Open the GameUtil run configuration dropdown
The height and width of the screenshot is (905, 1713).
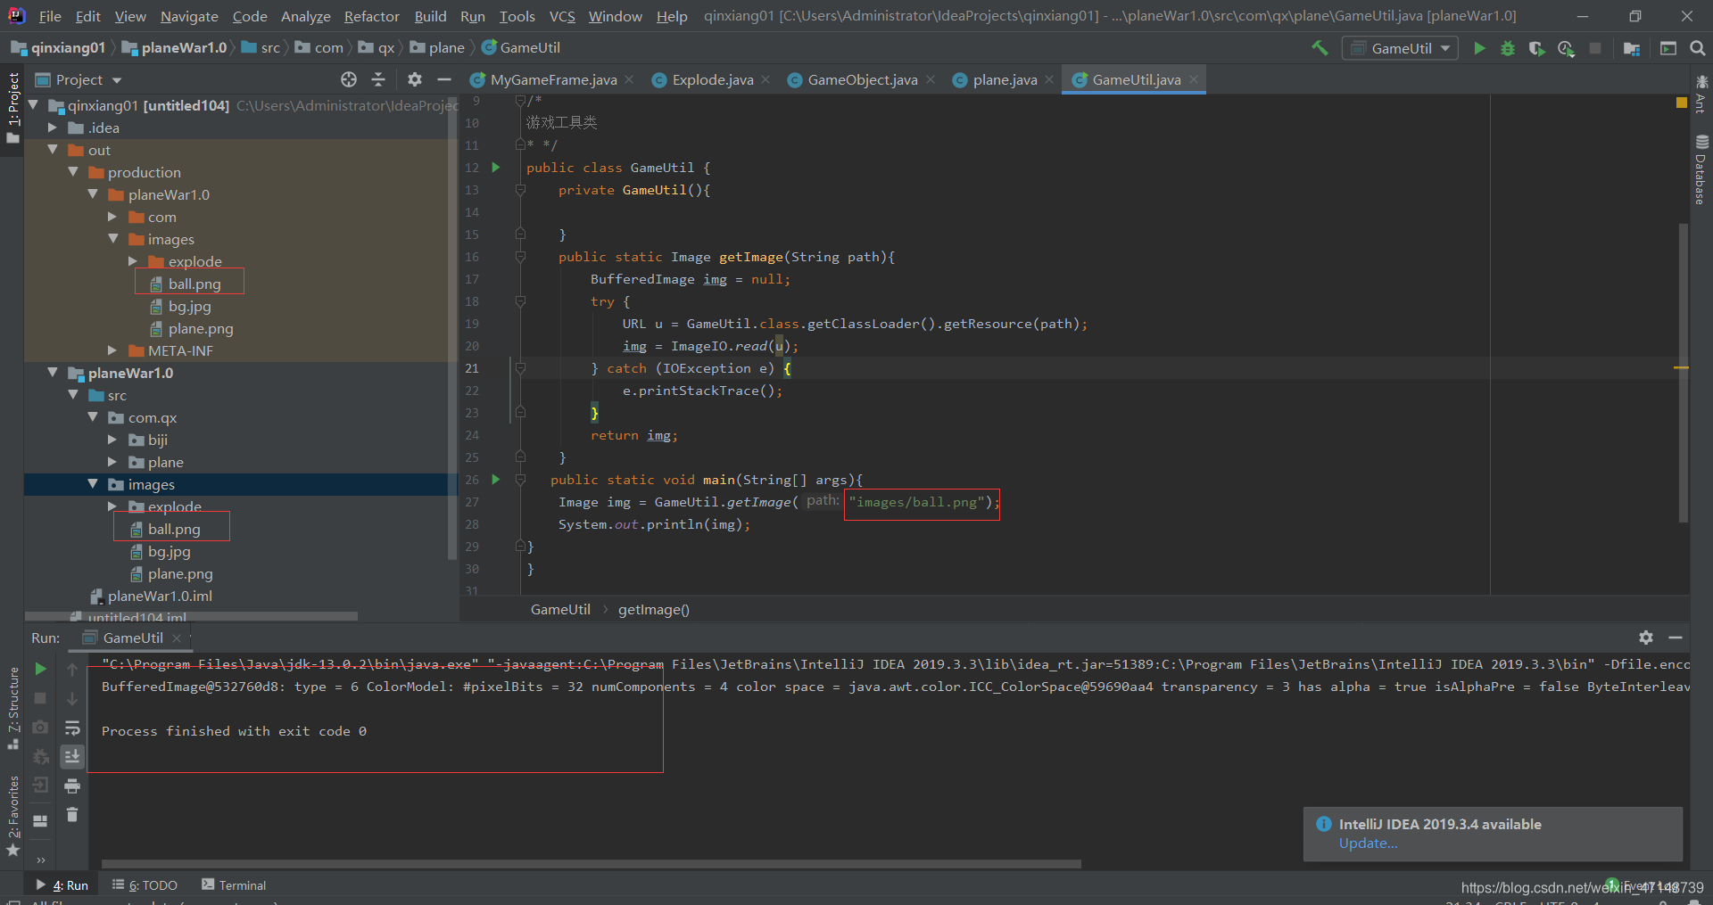[x=1399, y=48]
